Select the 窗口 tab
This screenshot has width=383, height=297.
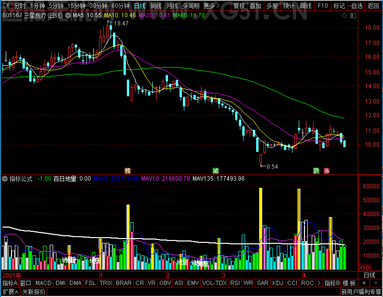point(26,283)
